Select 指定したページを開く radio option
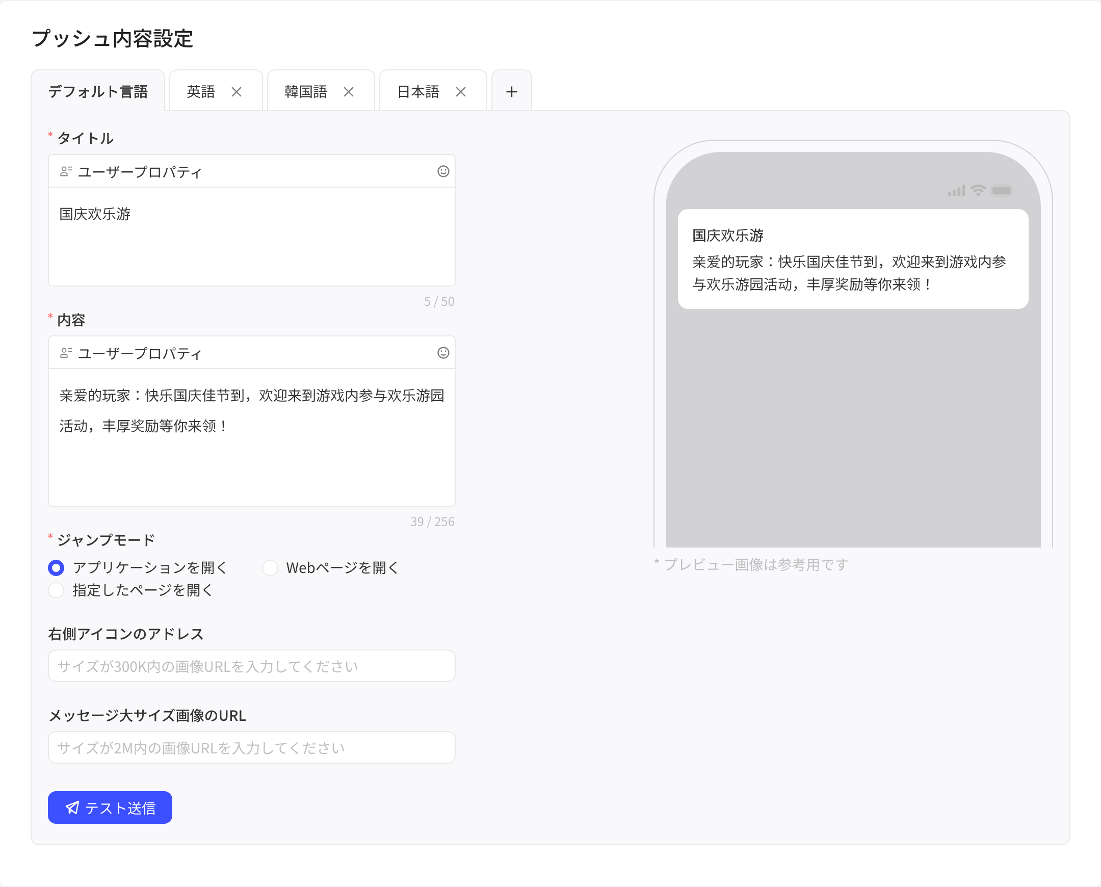The height and width of the screenshot is (887, 1101). [56, 590]
